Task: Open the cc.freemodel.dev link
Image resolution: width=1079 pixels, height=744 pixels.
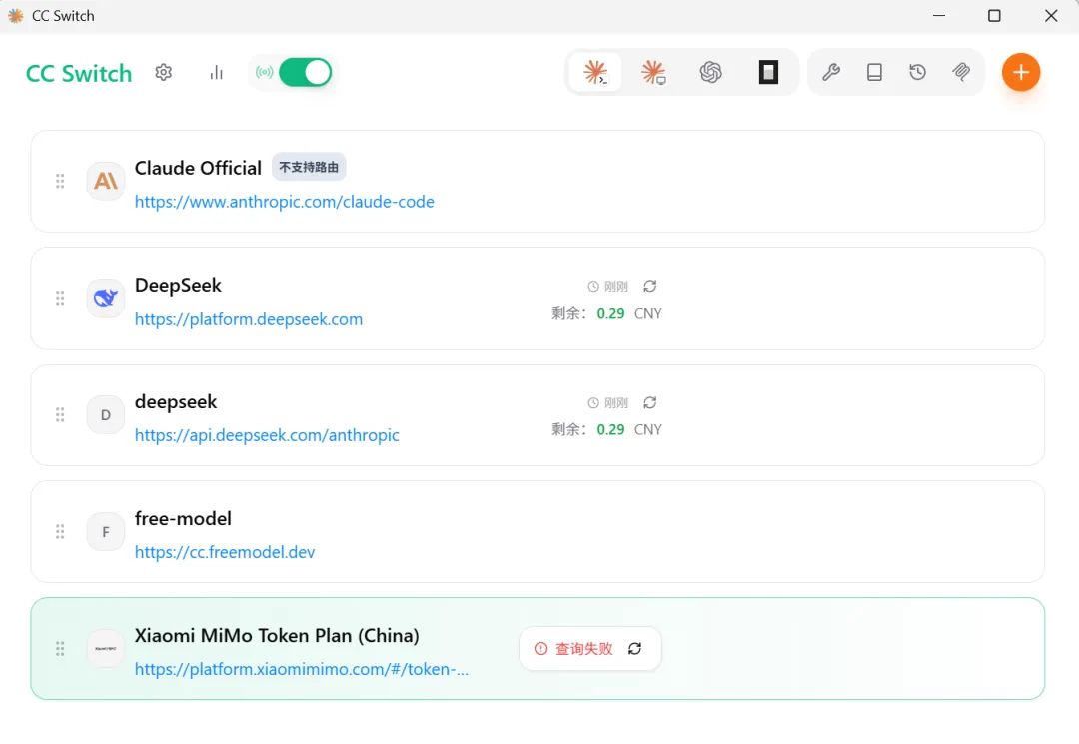Action: point(225,552)
